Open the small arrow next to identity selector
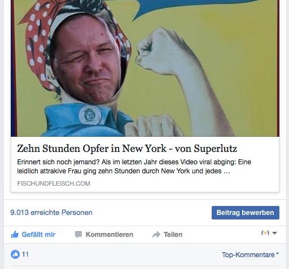Viewport: 289px width, 269px height. 274,234
